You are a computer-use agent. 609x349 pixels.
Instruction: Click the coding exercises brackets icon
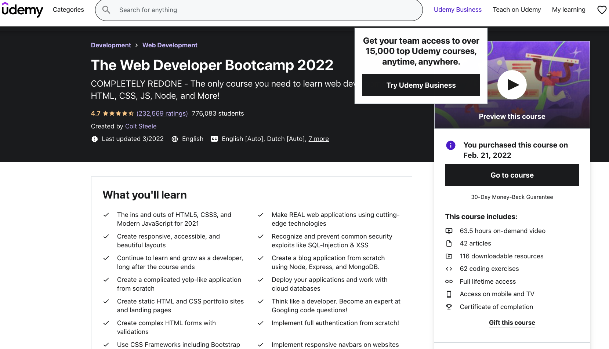coord(449,269)
